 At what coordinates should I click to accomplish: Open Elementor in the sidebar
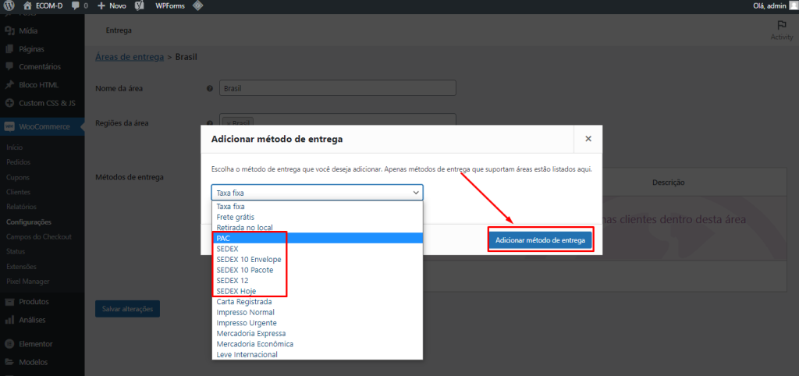coord(36,343)
